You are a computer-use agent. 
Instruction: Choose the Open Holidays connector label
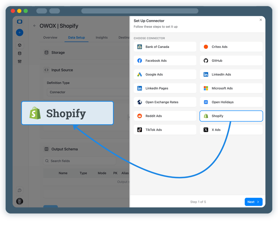[x=223, y=102]
